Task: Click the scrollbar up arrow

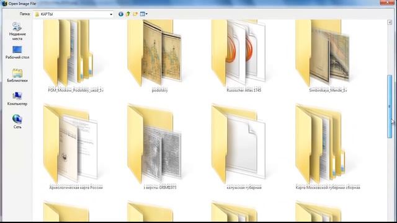Action: pyautogui.click(x=390, y=22)
